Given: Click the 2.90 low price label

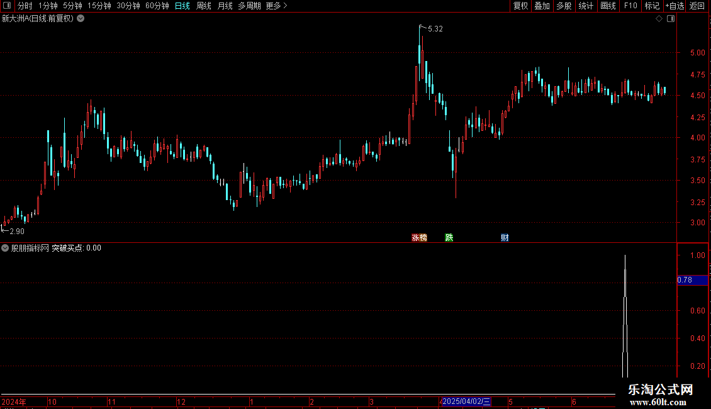Looking at the screenshot, I should click(x=17, y=232).
